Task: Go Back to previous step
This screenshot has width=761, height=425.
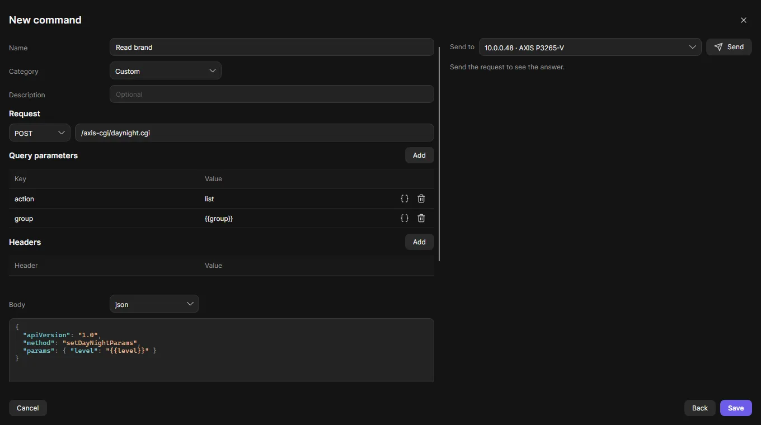Action: pyautogui.click(x=700, y=408)
